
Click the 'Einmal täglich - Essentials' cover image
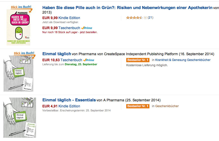coord(20,118)
